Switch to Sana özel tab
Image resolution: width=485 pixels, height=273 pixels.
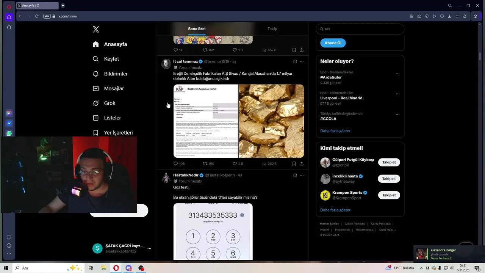tap(197, 29)
